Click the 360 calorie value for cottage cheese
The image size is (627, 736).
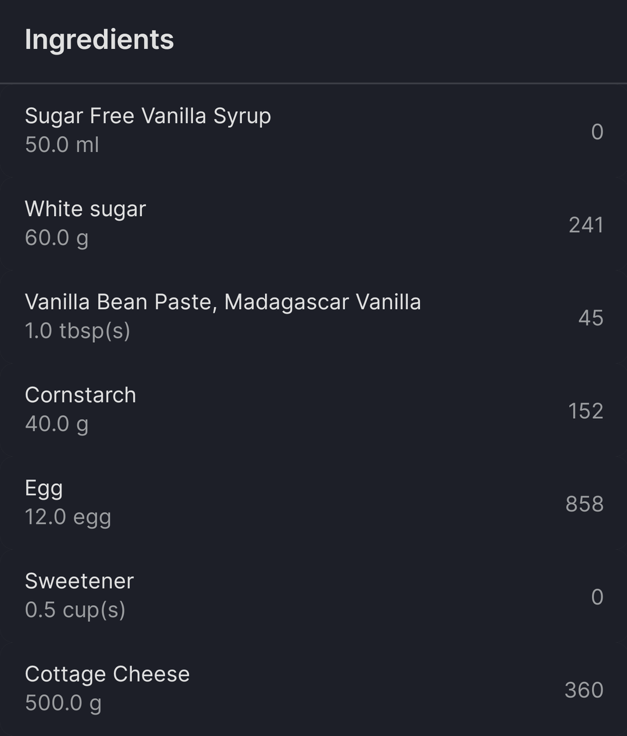[584, 690]
